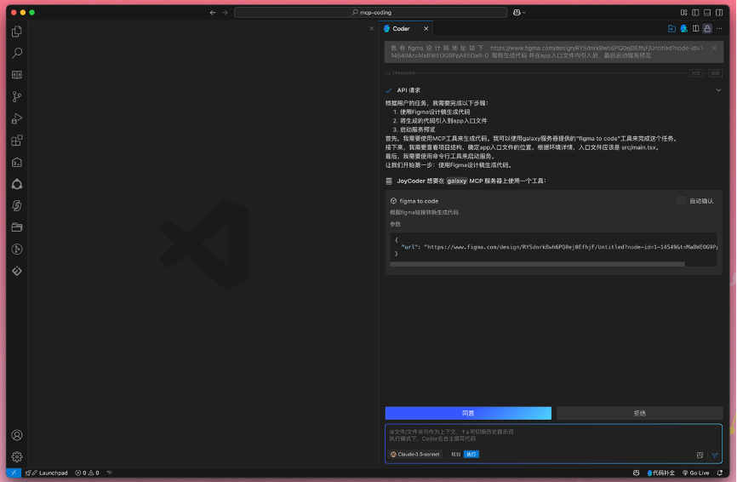Open the Run and Debug view
Screen dimensions: 737x482
[17, 118]
